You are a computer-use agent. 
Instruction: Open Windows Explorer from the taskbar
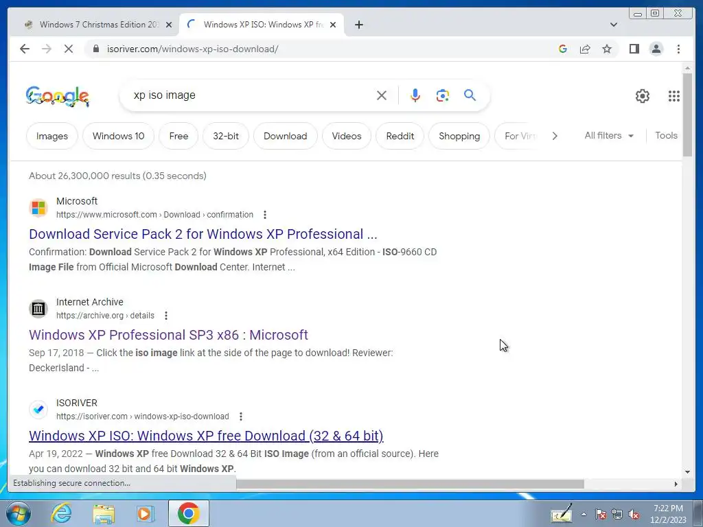(104, 513)
